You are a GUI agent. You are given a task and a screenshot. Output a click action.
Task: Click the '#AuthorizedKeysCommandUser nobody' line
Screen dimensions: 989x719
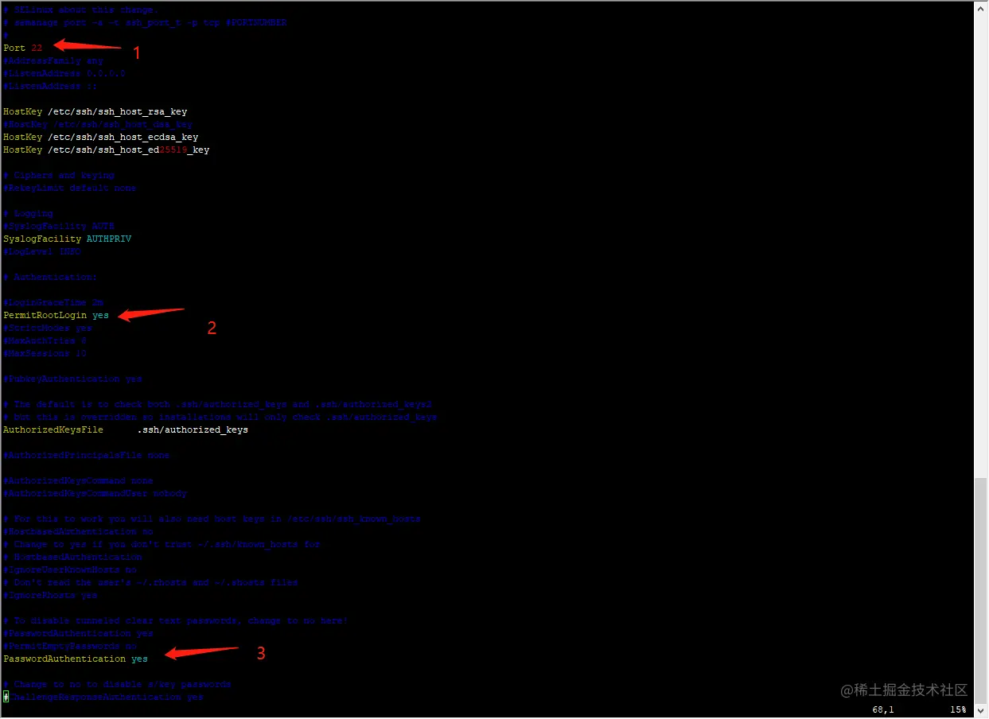coord(95,494)
